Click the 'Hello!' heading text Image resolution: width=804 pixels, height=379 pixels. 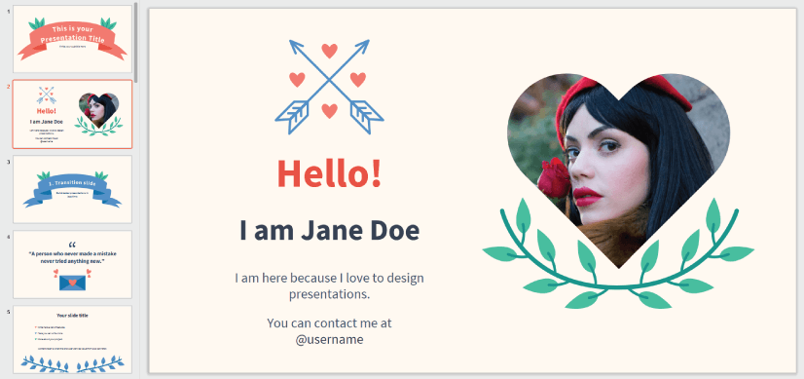click(x=329, y=173)
